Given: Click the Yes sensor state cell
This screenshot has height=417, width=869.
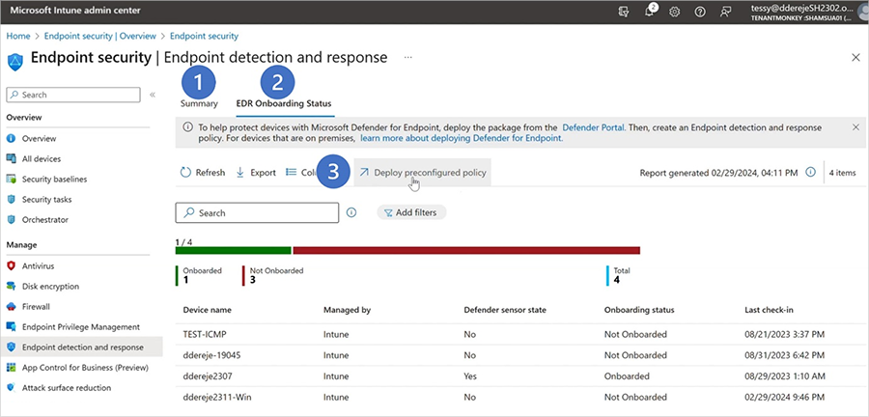Looking at the screenshot, I should [x=470, y=376].
